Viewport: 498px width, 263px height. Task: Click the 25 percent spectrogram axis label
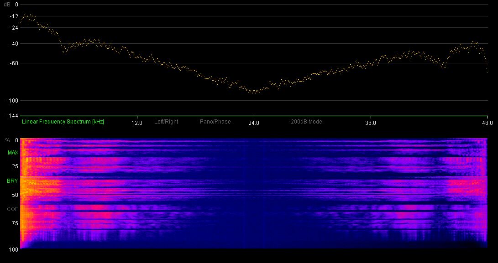(x=15, y=166)
